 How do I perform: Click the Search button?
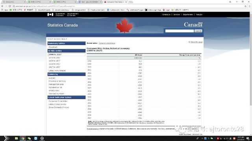click(198, 31)
